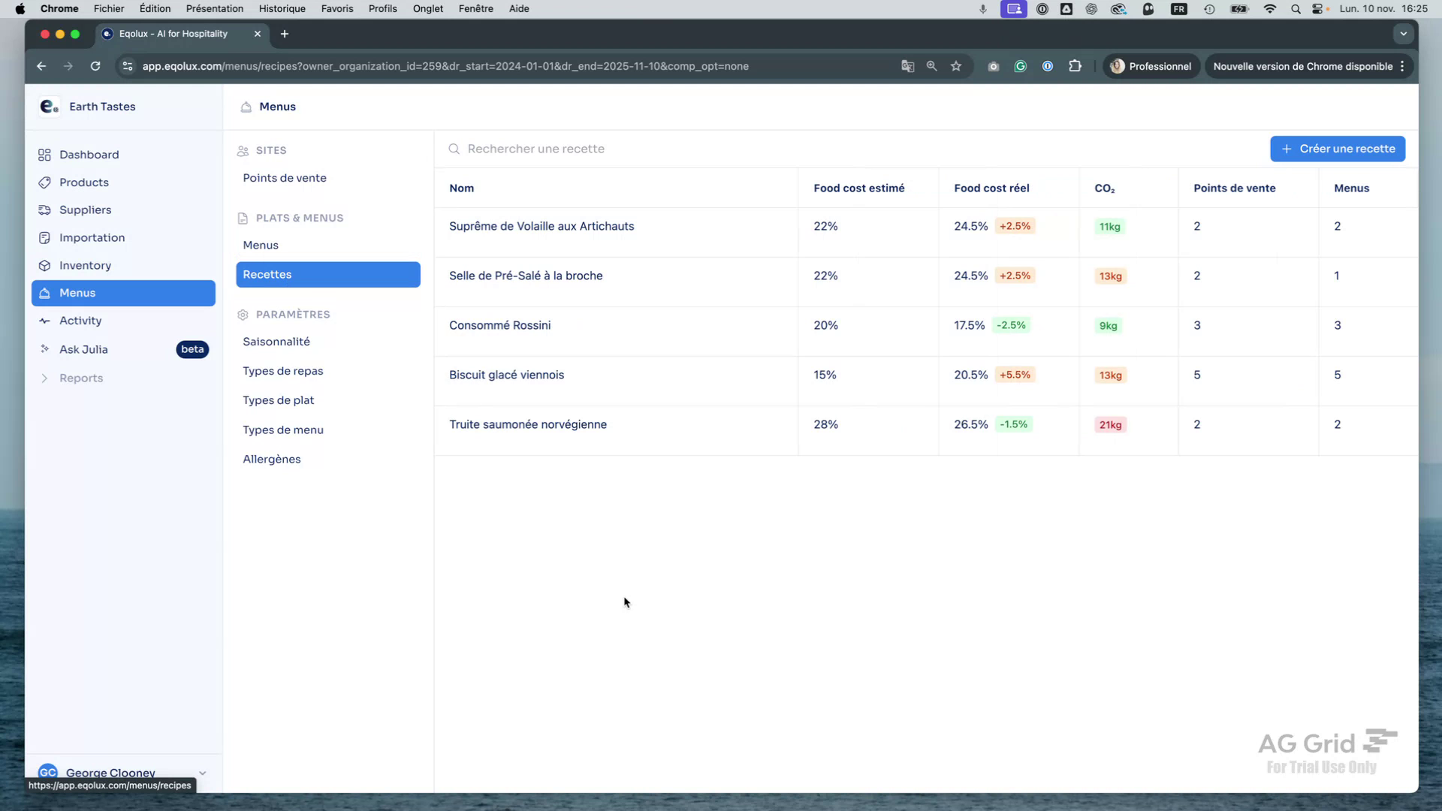This screenshot has width=1442, height=811.
Task: Open Inventory using its box icon
Action: pyautogui.click(x=44, y=265)
